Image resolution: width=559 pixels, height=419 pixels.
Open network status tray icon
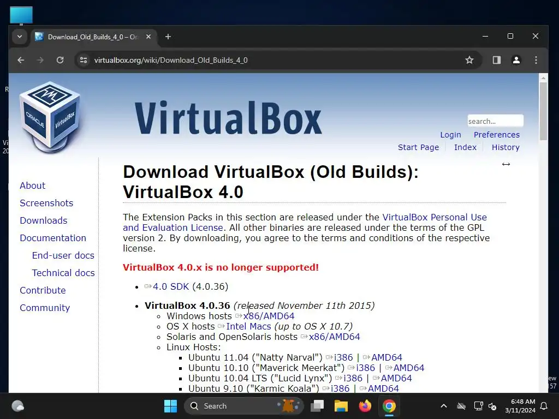click(478, 406)
